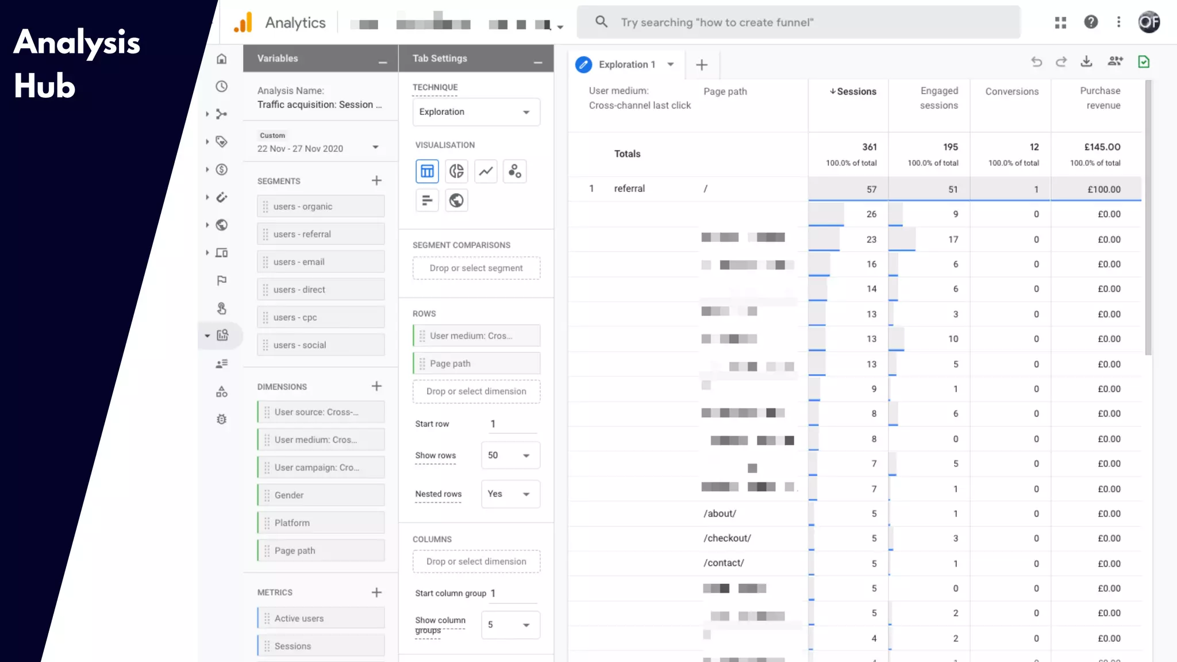Add a new segment
1177x662 pixels.
[x=376, y=180]
